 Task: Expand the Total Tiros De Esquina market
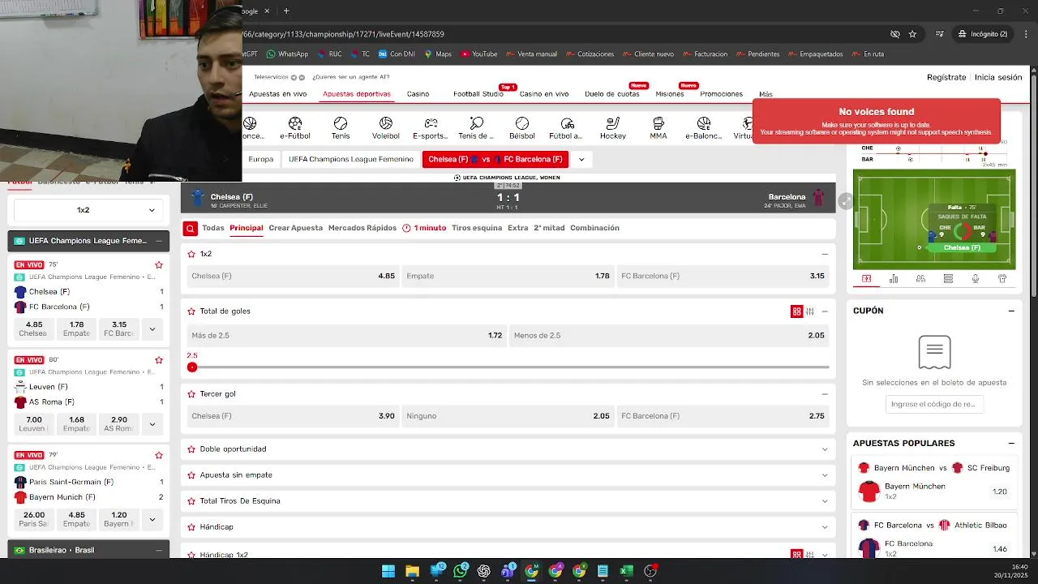coord(825,501)
